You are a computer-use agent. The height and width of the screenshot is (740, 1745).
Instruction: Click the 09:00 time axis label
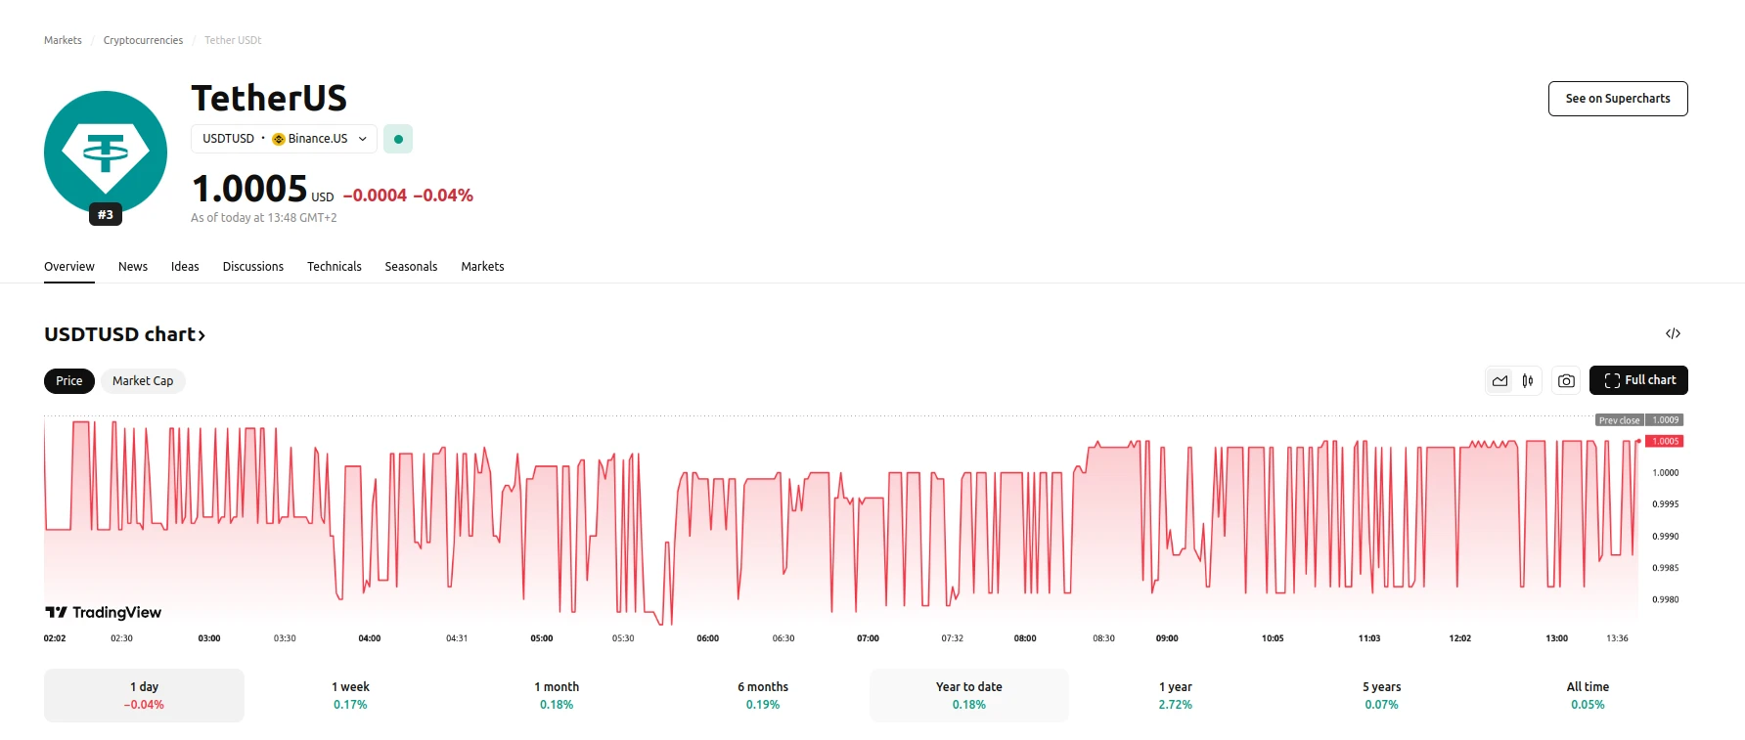1167,638
